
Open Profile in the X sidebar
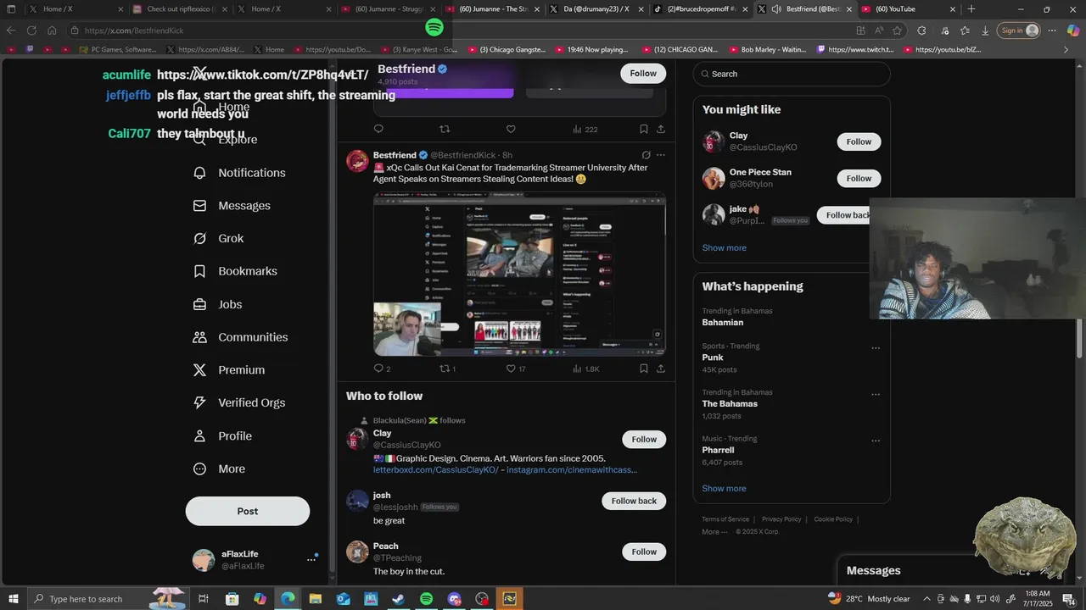tap(222, 436)
